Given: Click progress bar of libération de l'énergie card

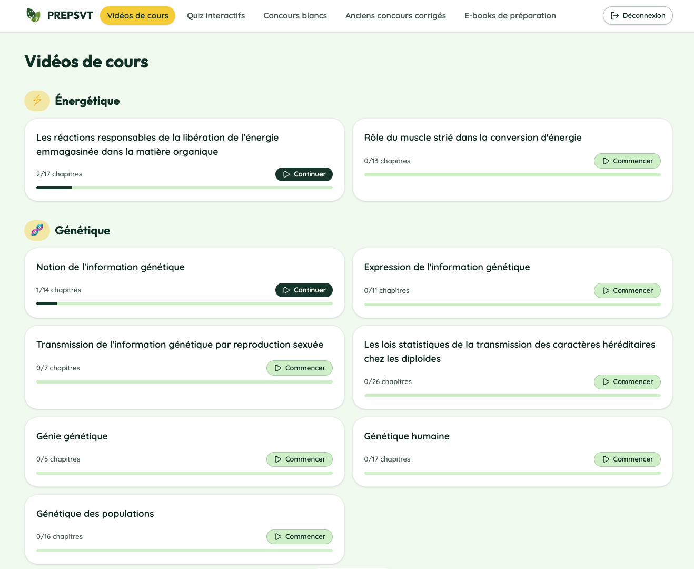Looking at the screenshot, I should 184,188.
